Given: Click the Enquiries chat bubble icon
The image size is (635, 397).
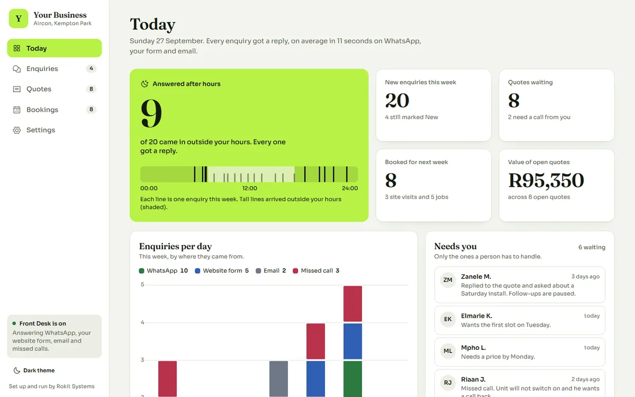Looking at the screenshot, I should pyautogui.click(x=17, y=69).
